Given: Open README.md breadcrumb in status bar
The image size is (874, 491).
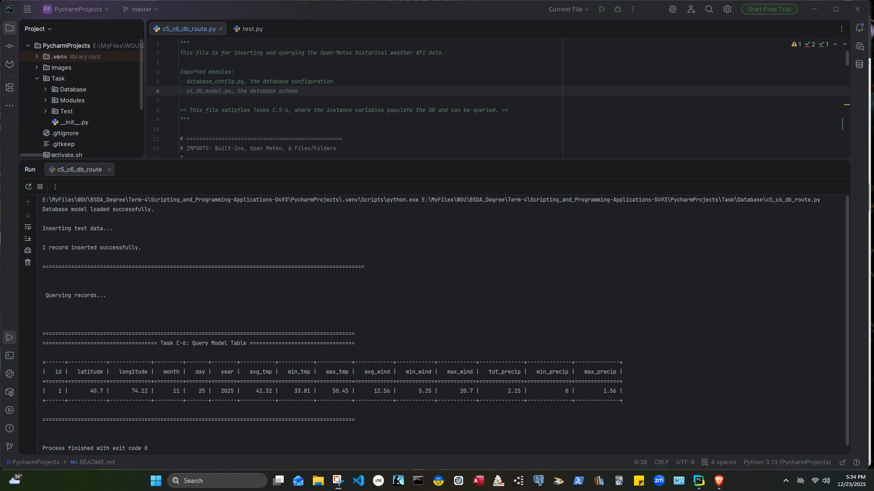Looking at the screenshot, I should (x=92, y=462).
